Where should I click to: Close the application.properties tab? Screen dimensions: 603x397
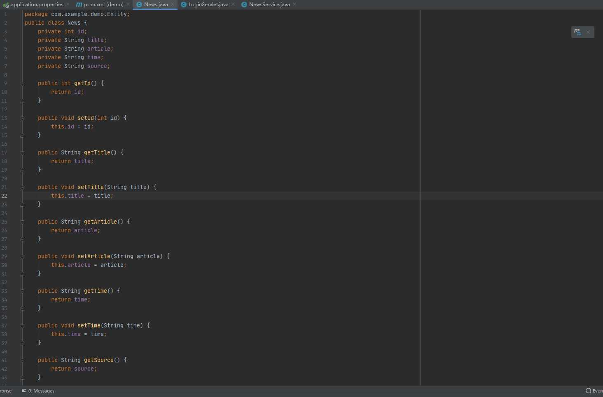pyautogui.click(x=68, y=4)
